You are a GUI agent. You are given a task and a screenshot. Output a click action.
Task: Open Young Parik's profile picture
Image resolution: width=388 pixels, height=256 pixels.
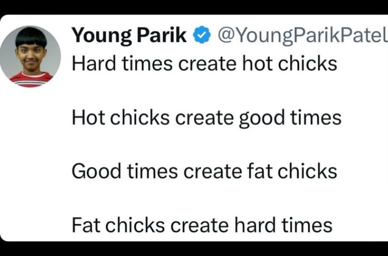pos(30,57)
